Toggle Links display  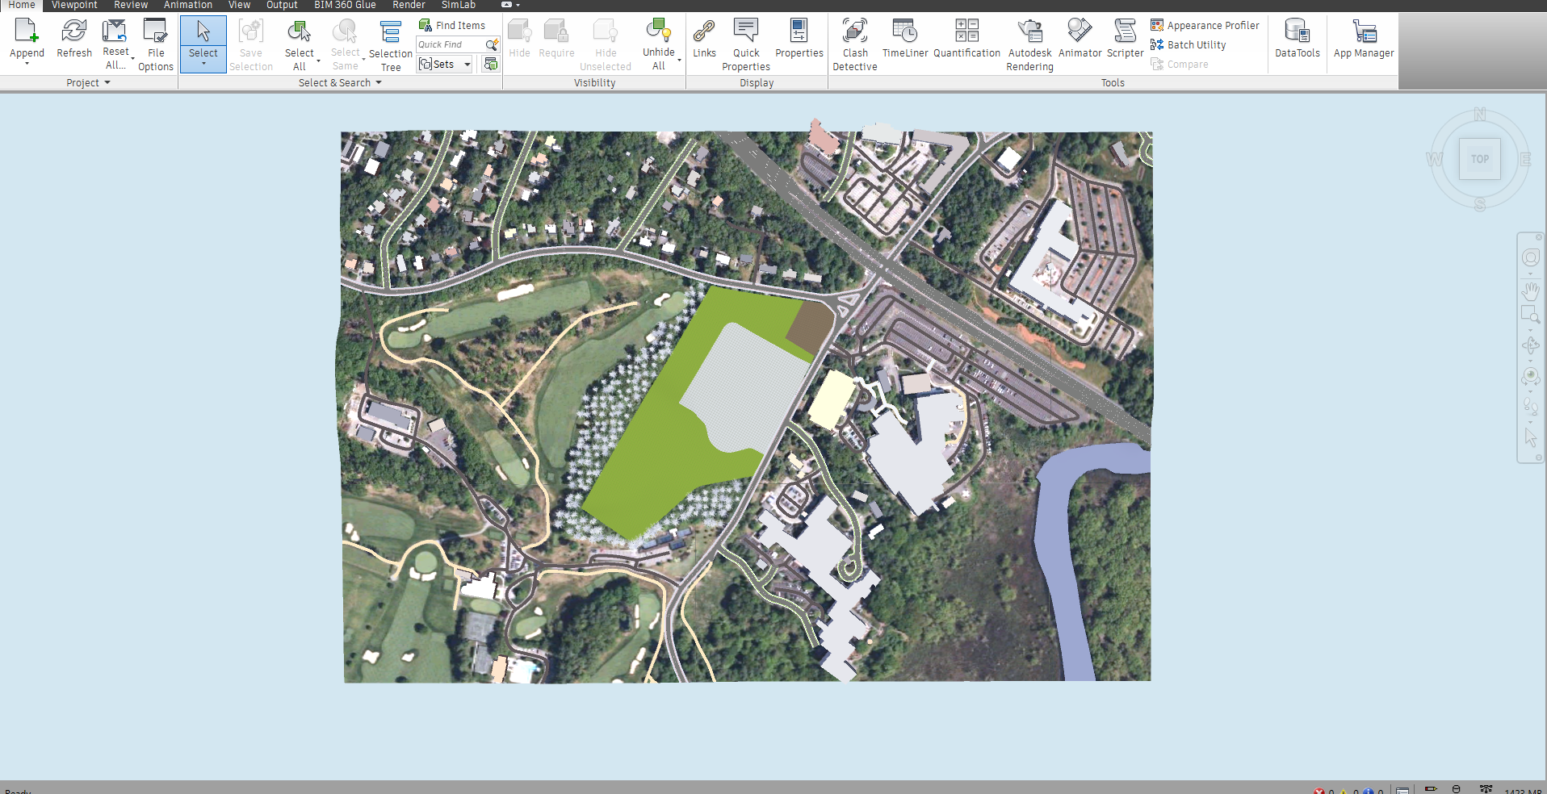[x=704, y=38]
